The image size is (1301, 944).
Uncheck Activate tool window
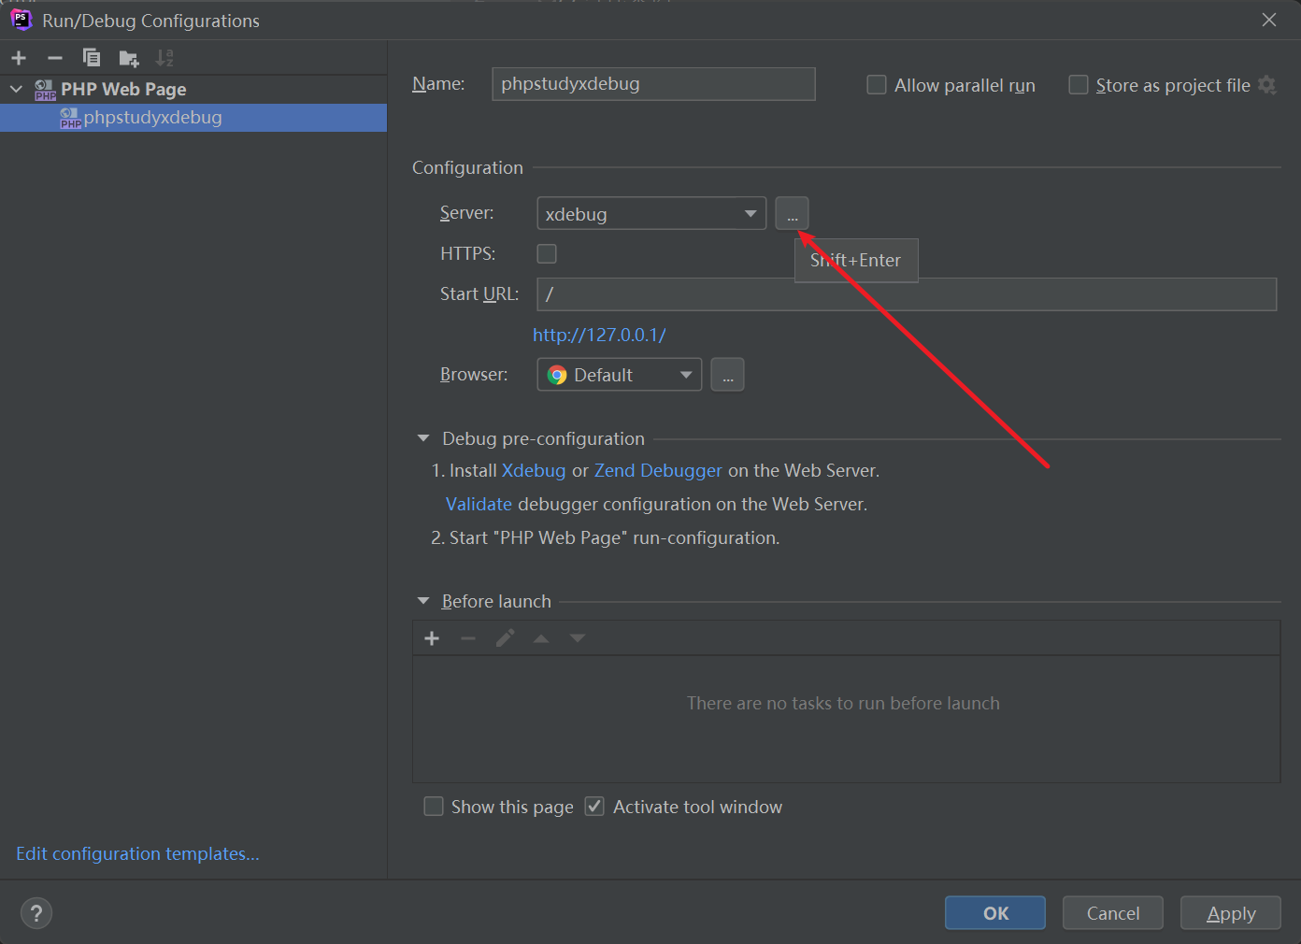point(594,807)
